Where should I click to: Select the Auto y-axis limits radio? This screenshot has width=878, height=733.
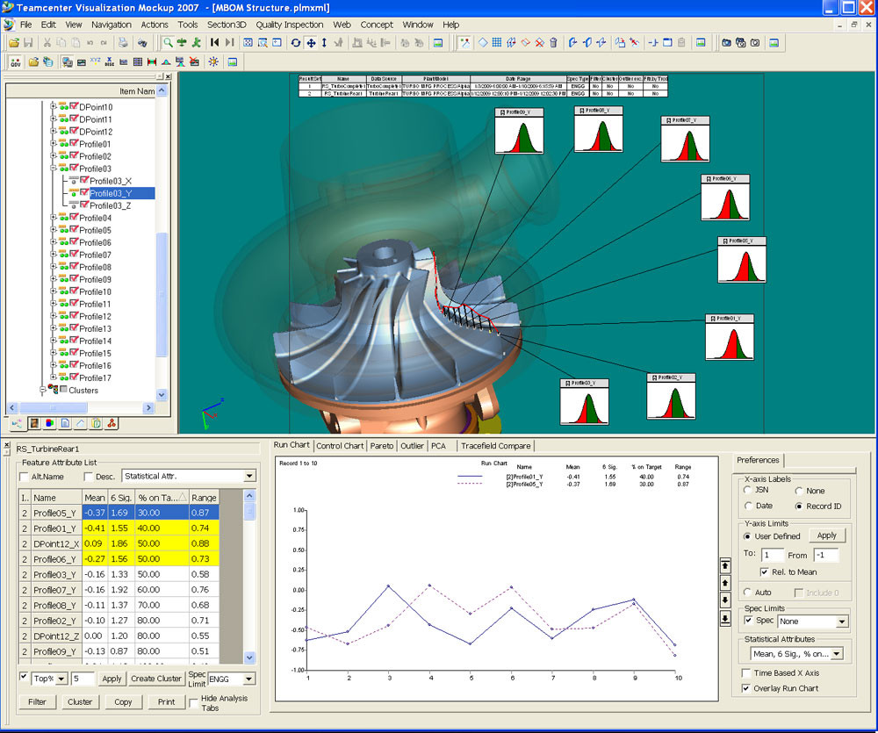pos(747,592)
